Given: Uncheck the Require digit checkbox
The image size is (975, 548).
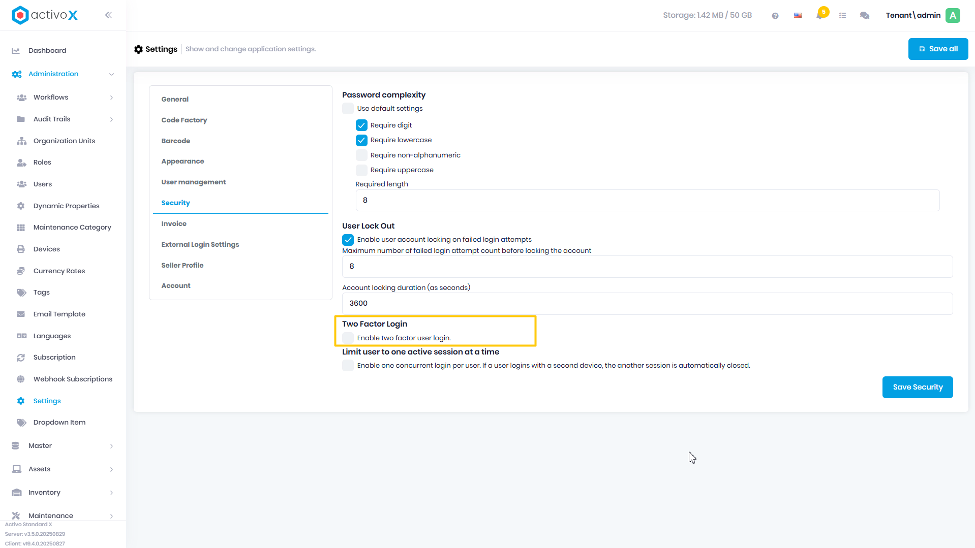Looking at the screenshot, I should pyautogui.click(x=361, y=125).
